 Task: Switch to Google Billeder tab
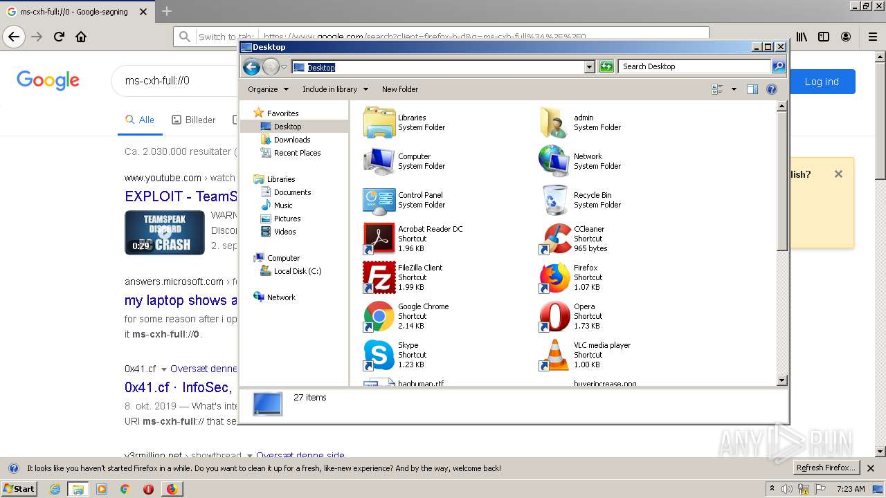pyautogui.click(x=194, y=120)
